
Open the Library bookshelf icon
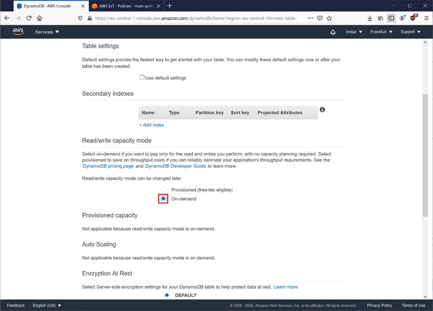[380, 18]
